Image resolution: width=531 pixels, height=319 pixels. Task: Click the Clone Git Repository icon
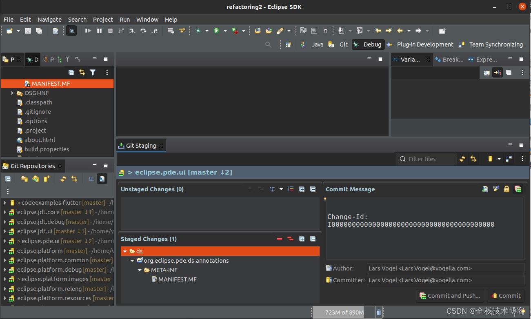coord(36,179)
